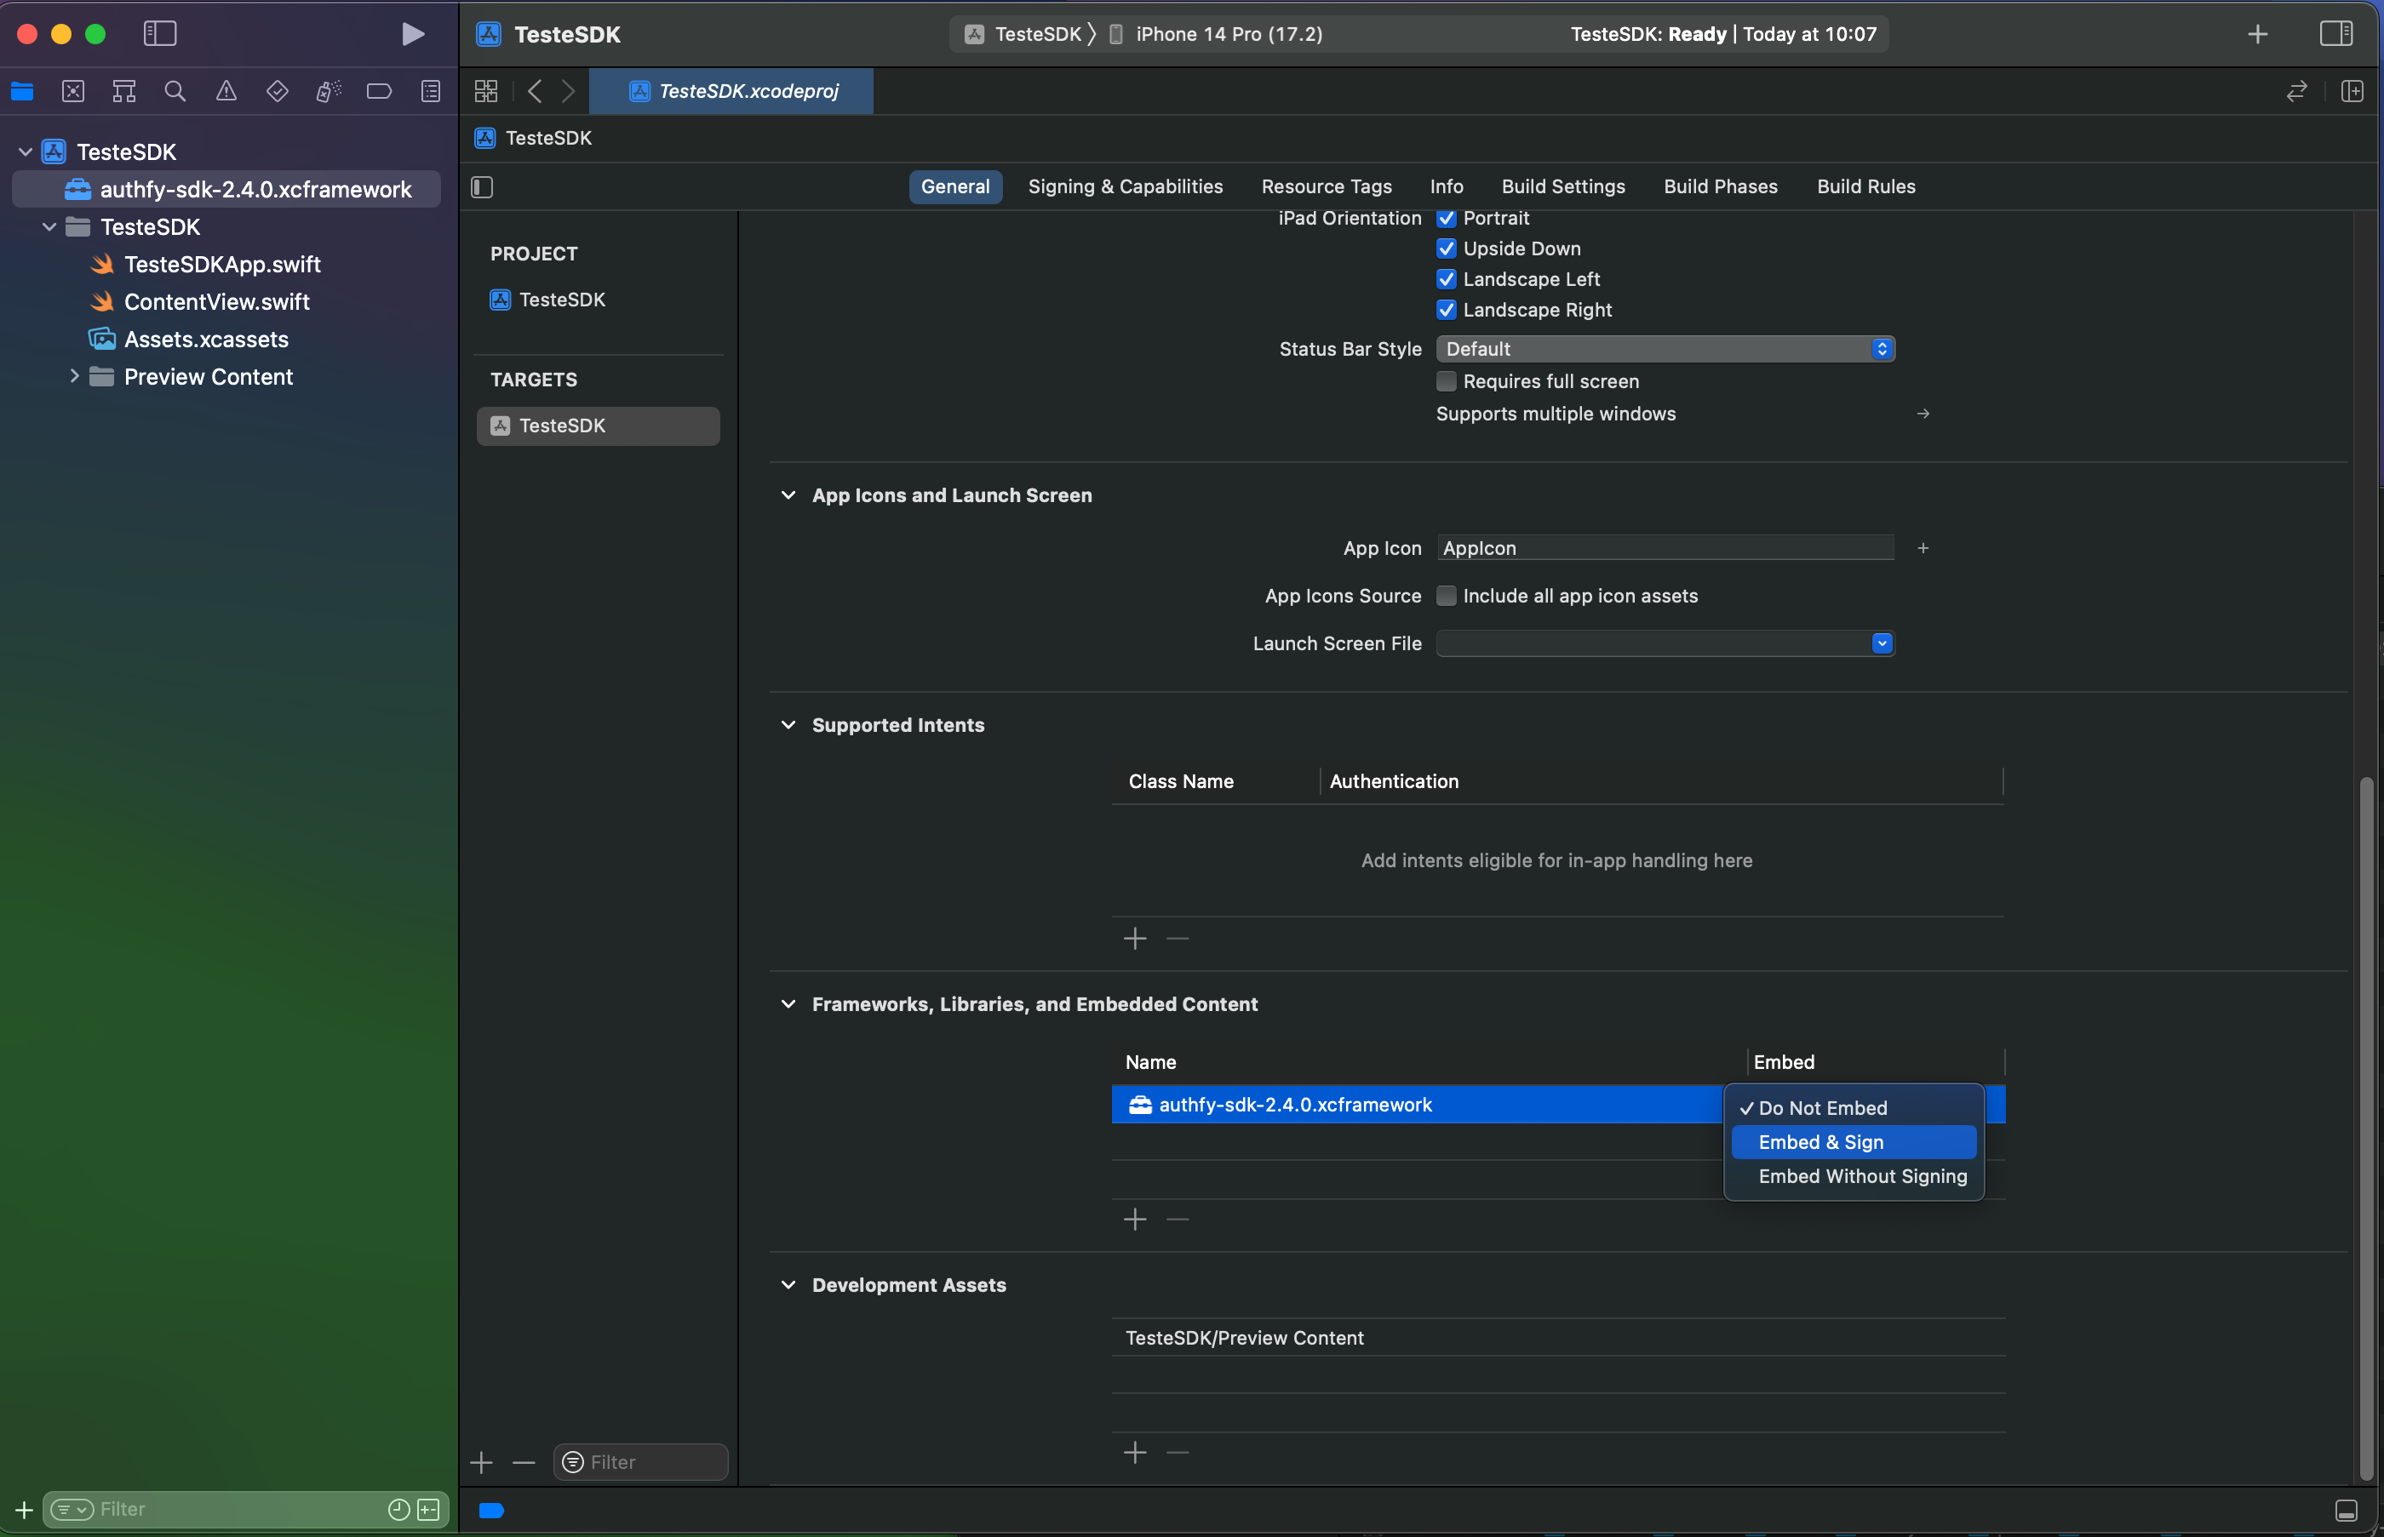Go back in editor history
Image resolution: width=2384 pixels, height=1537 pixels.
click(535, 92)
